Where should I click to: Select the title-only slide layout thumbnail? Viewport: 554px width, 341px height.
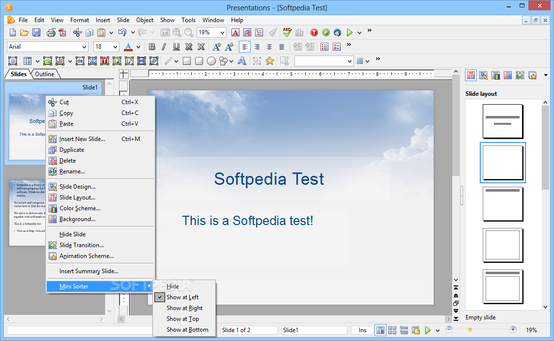coord(502,204)
